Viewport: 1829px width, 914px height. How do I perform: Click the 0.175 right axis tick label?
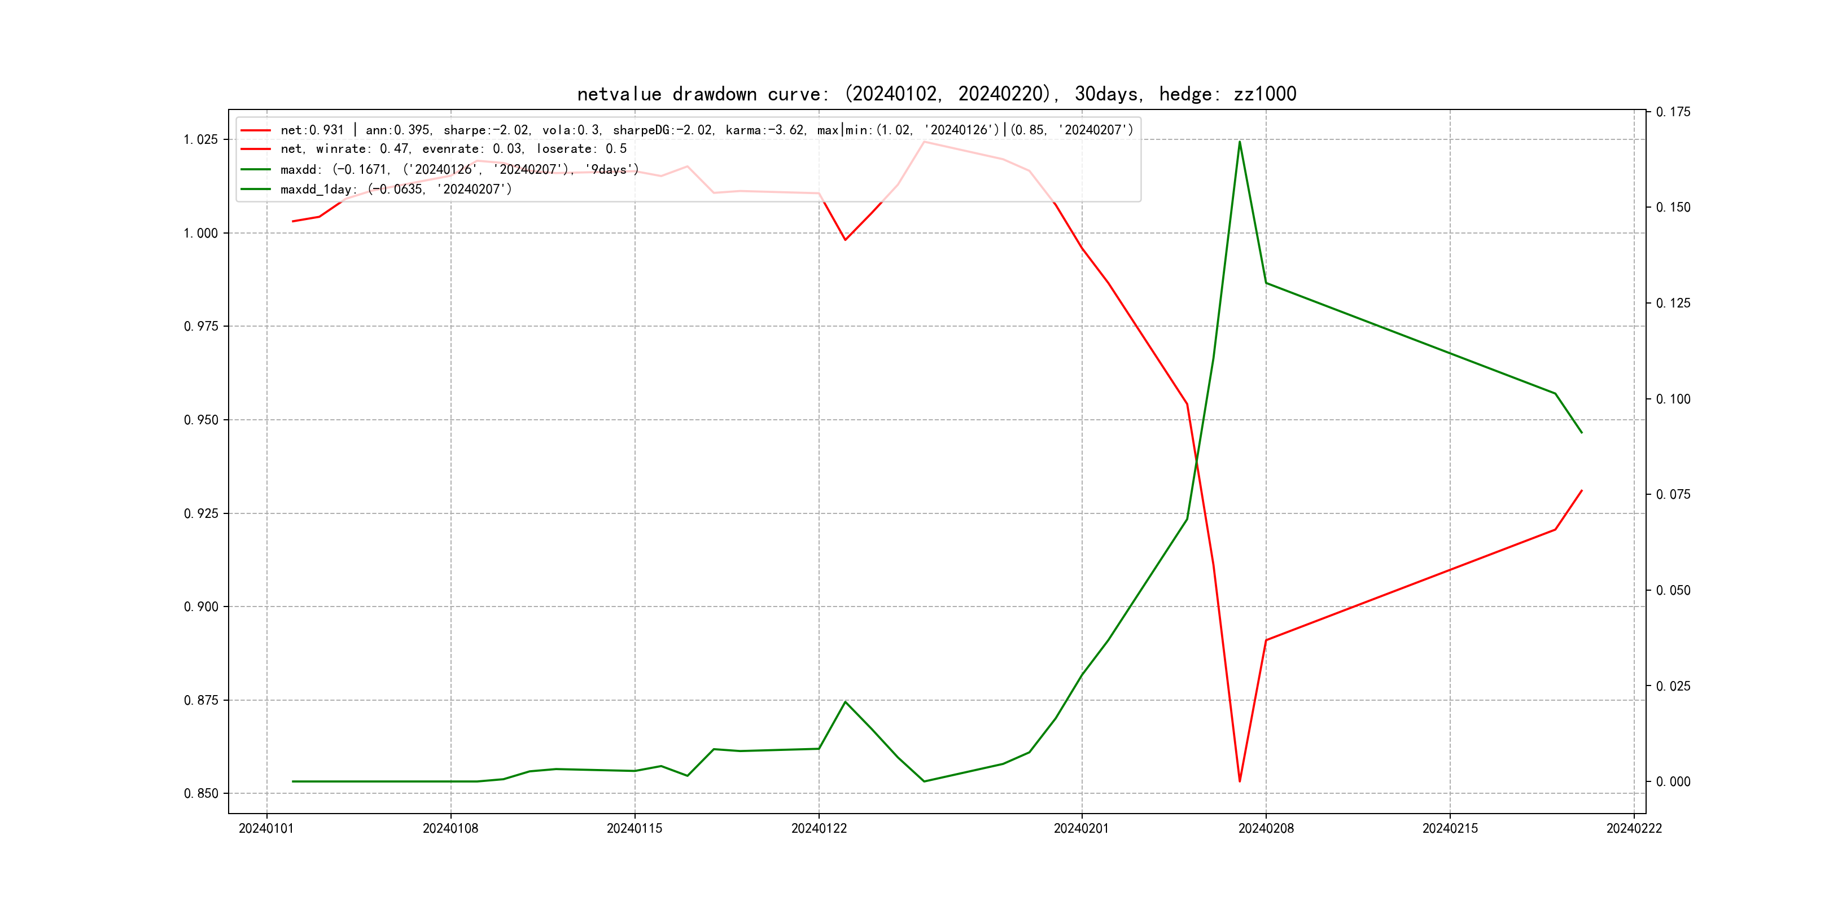pos(1673,112)
